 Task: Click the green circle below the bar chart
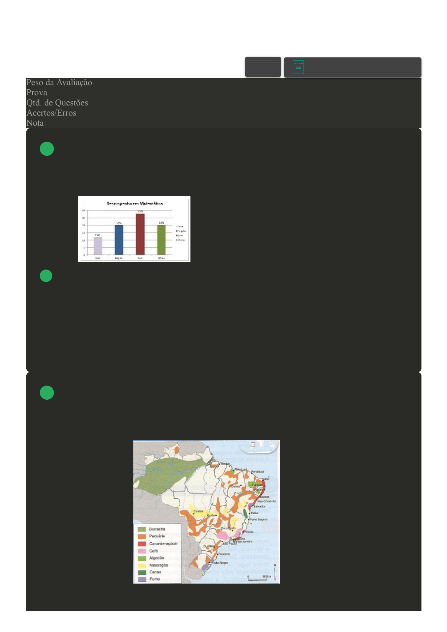(x=46, y=276)
